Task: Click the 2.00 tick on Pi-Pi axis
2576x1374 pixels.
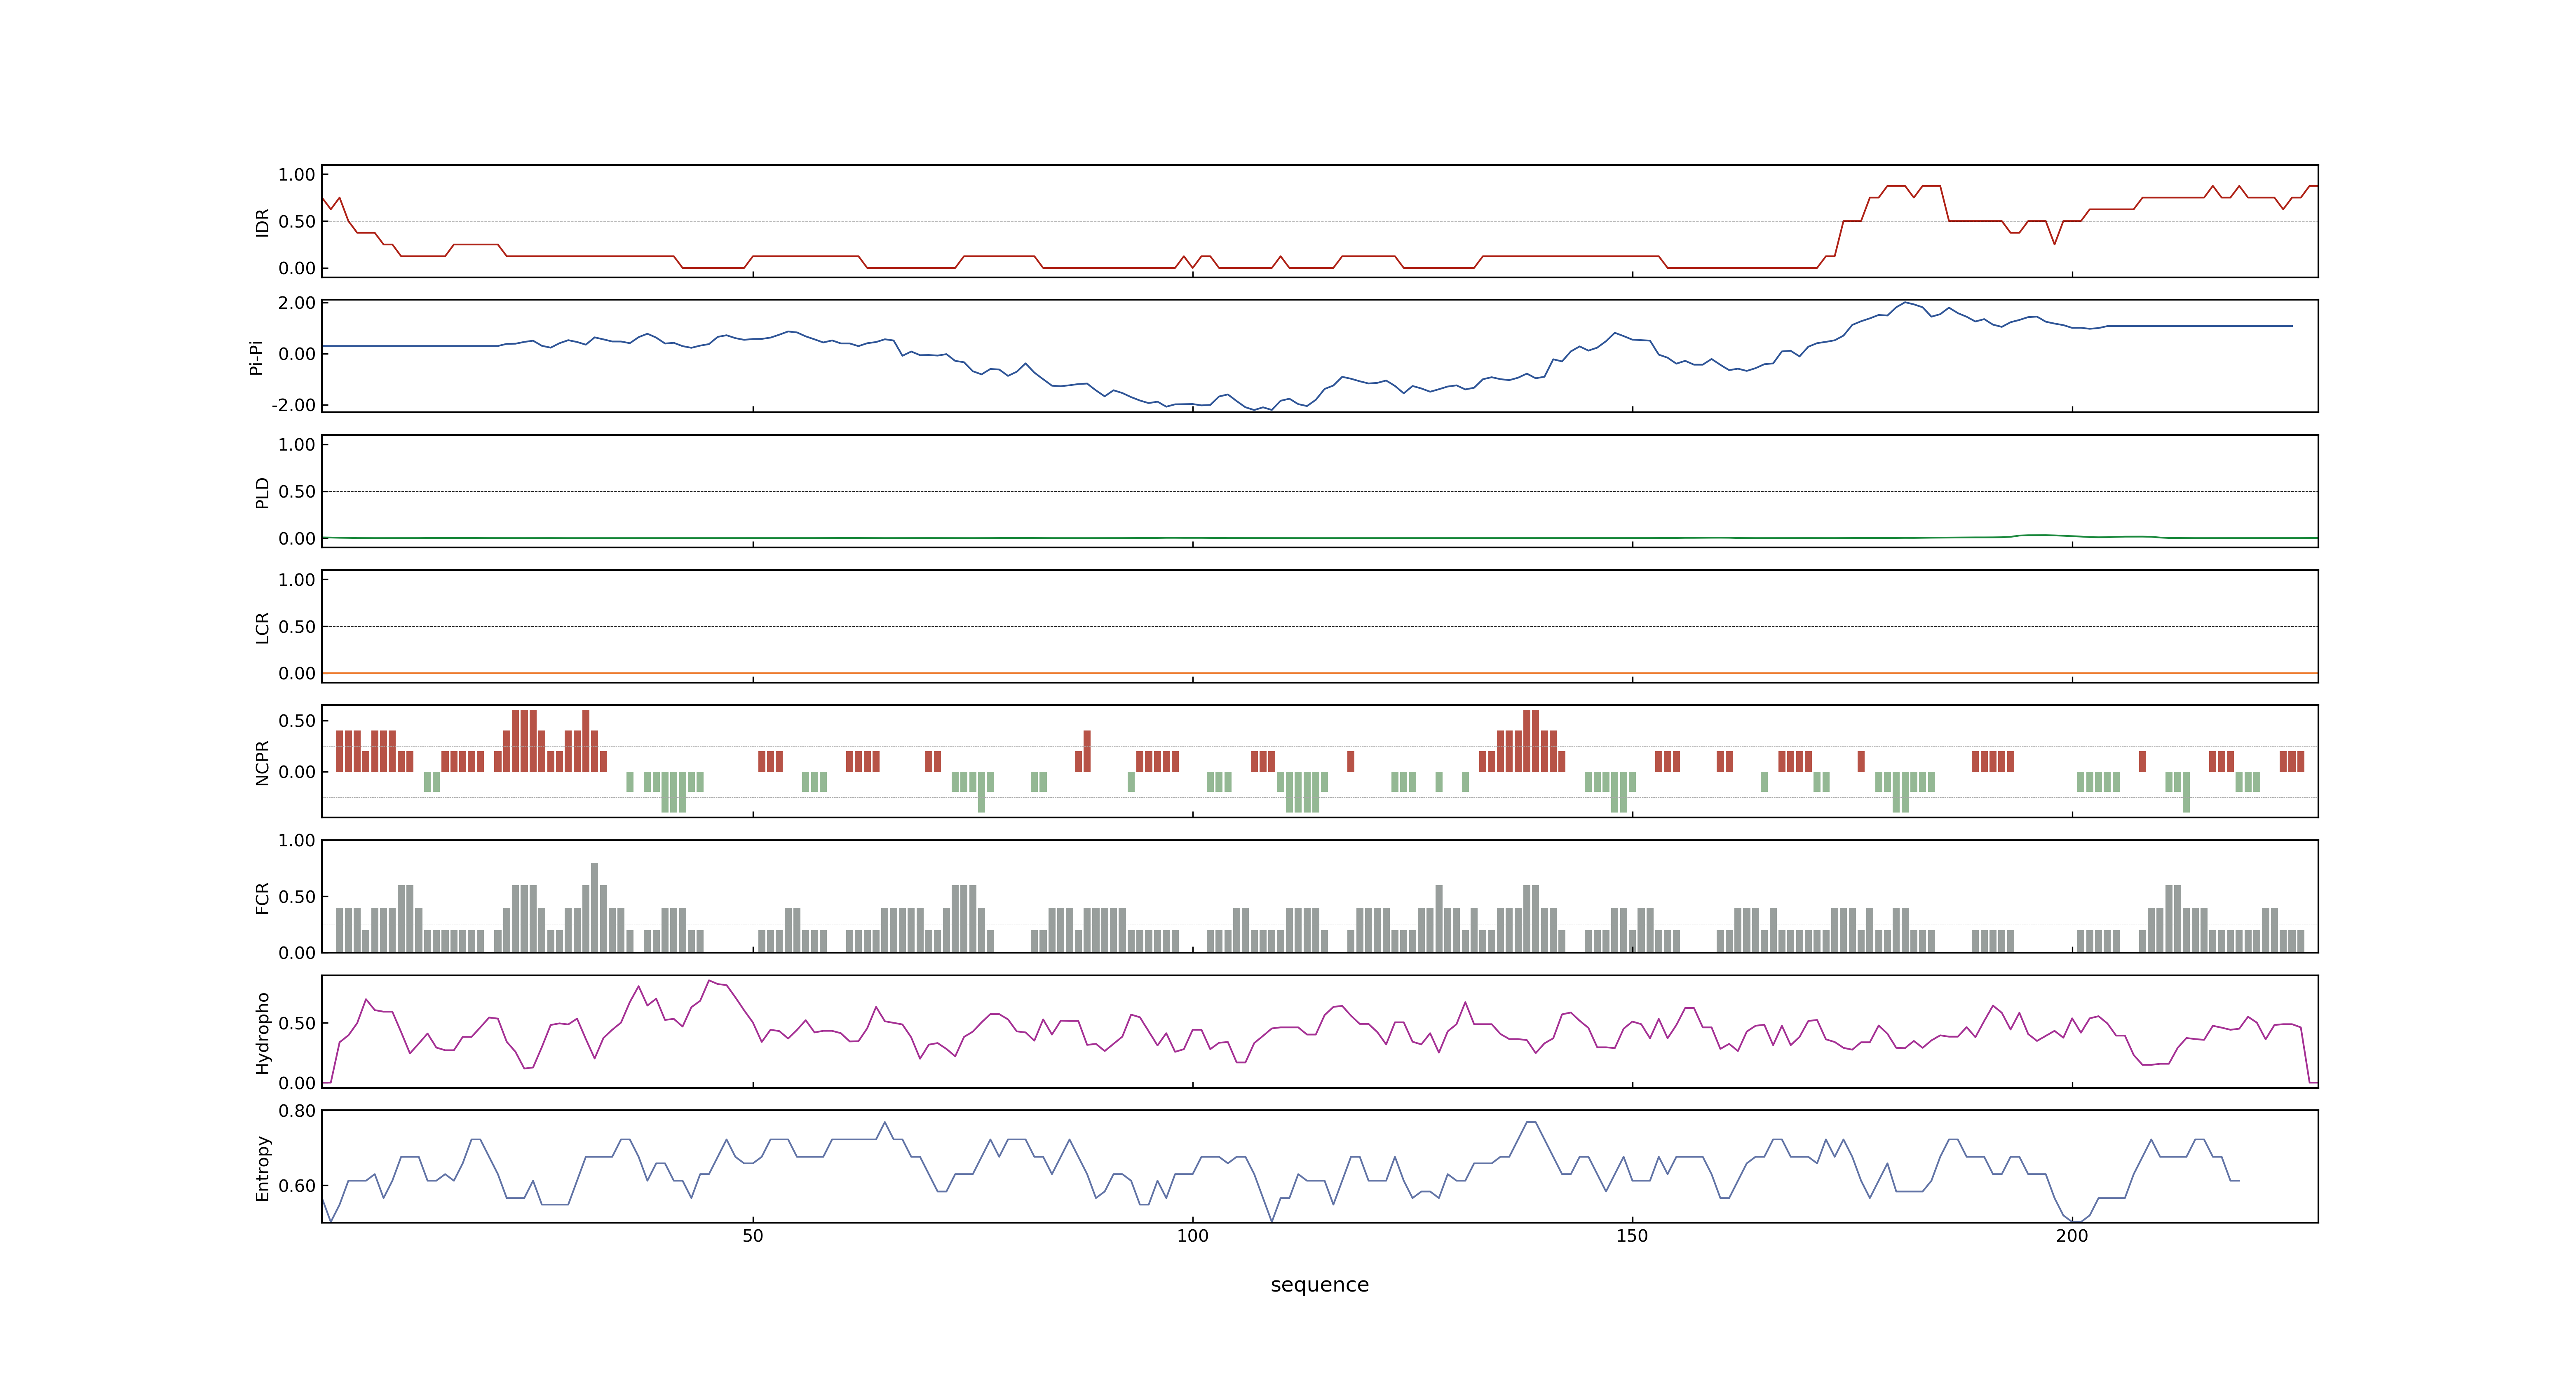Action: [297, 302]
